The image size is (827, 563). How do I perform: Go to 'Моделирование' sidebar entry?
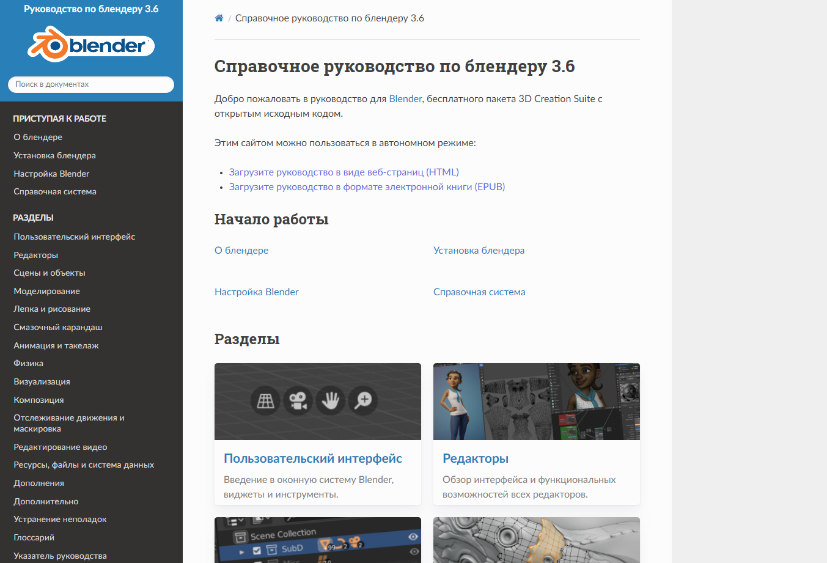pyautogui.click(x=47, y=291)
